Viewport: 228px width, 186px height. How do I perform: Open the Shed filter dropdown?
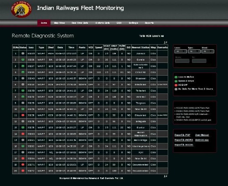[x=208, y=52]
